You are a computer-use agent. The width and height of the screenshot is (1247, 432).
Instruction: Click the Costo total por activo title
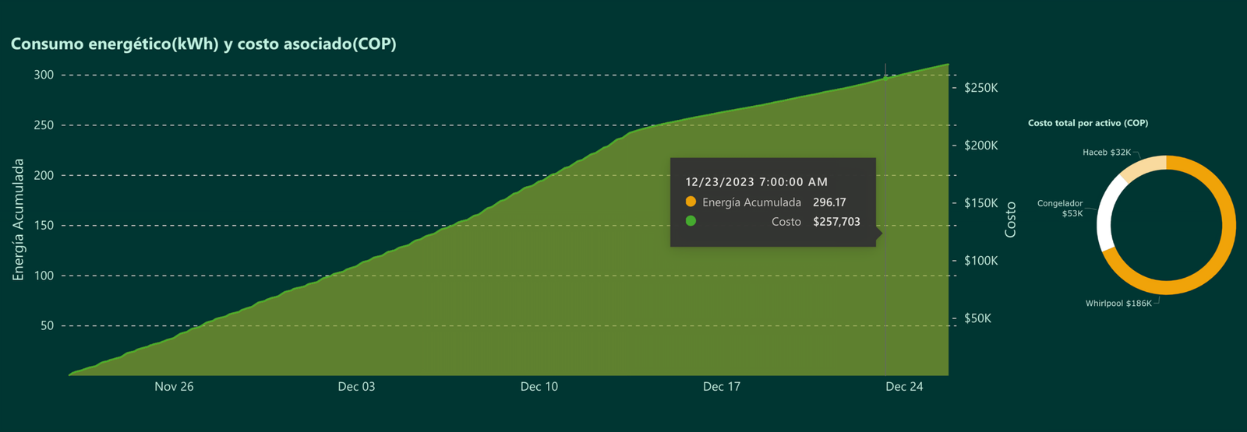pos(1088,123)
